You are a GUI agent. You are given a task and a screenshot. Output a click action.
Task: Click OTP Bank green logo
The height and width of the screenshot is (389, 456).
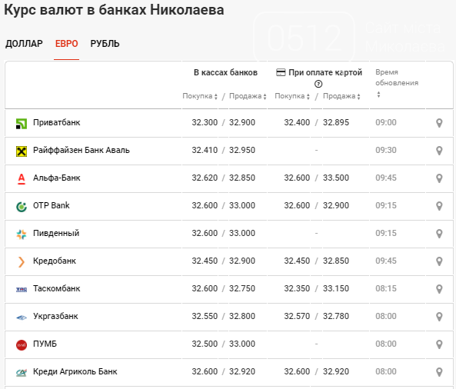(22, 207)
